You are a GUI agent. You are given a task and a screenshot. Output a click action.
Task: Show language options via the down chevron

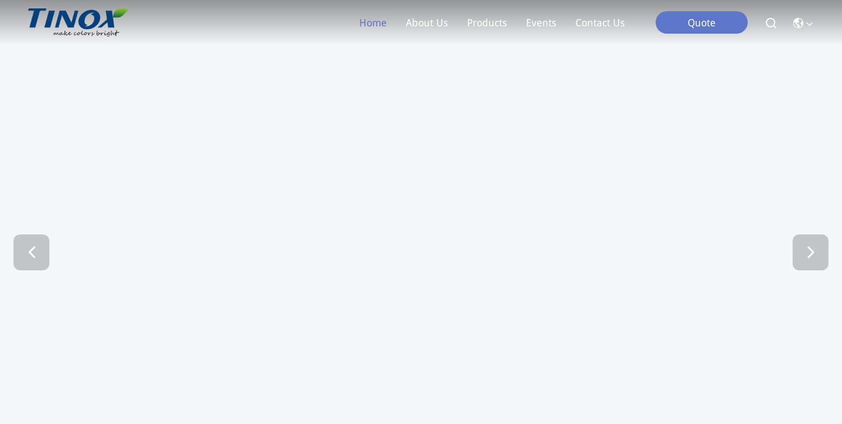point(809,24)
